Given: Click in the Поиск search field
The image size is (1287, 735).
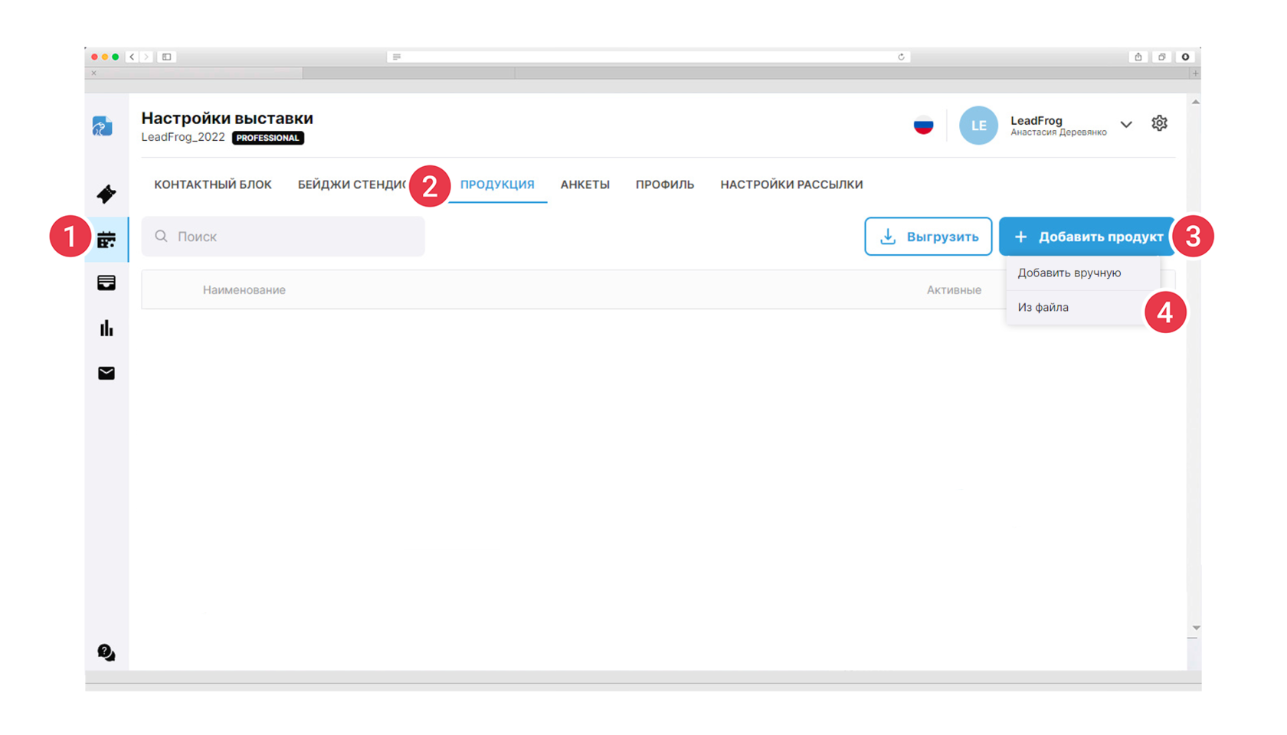Looking at the screenshot, I should click(x=283, y=237).
